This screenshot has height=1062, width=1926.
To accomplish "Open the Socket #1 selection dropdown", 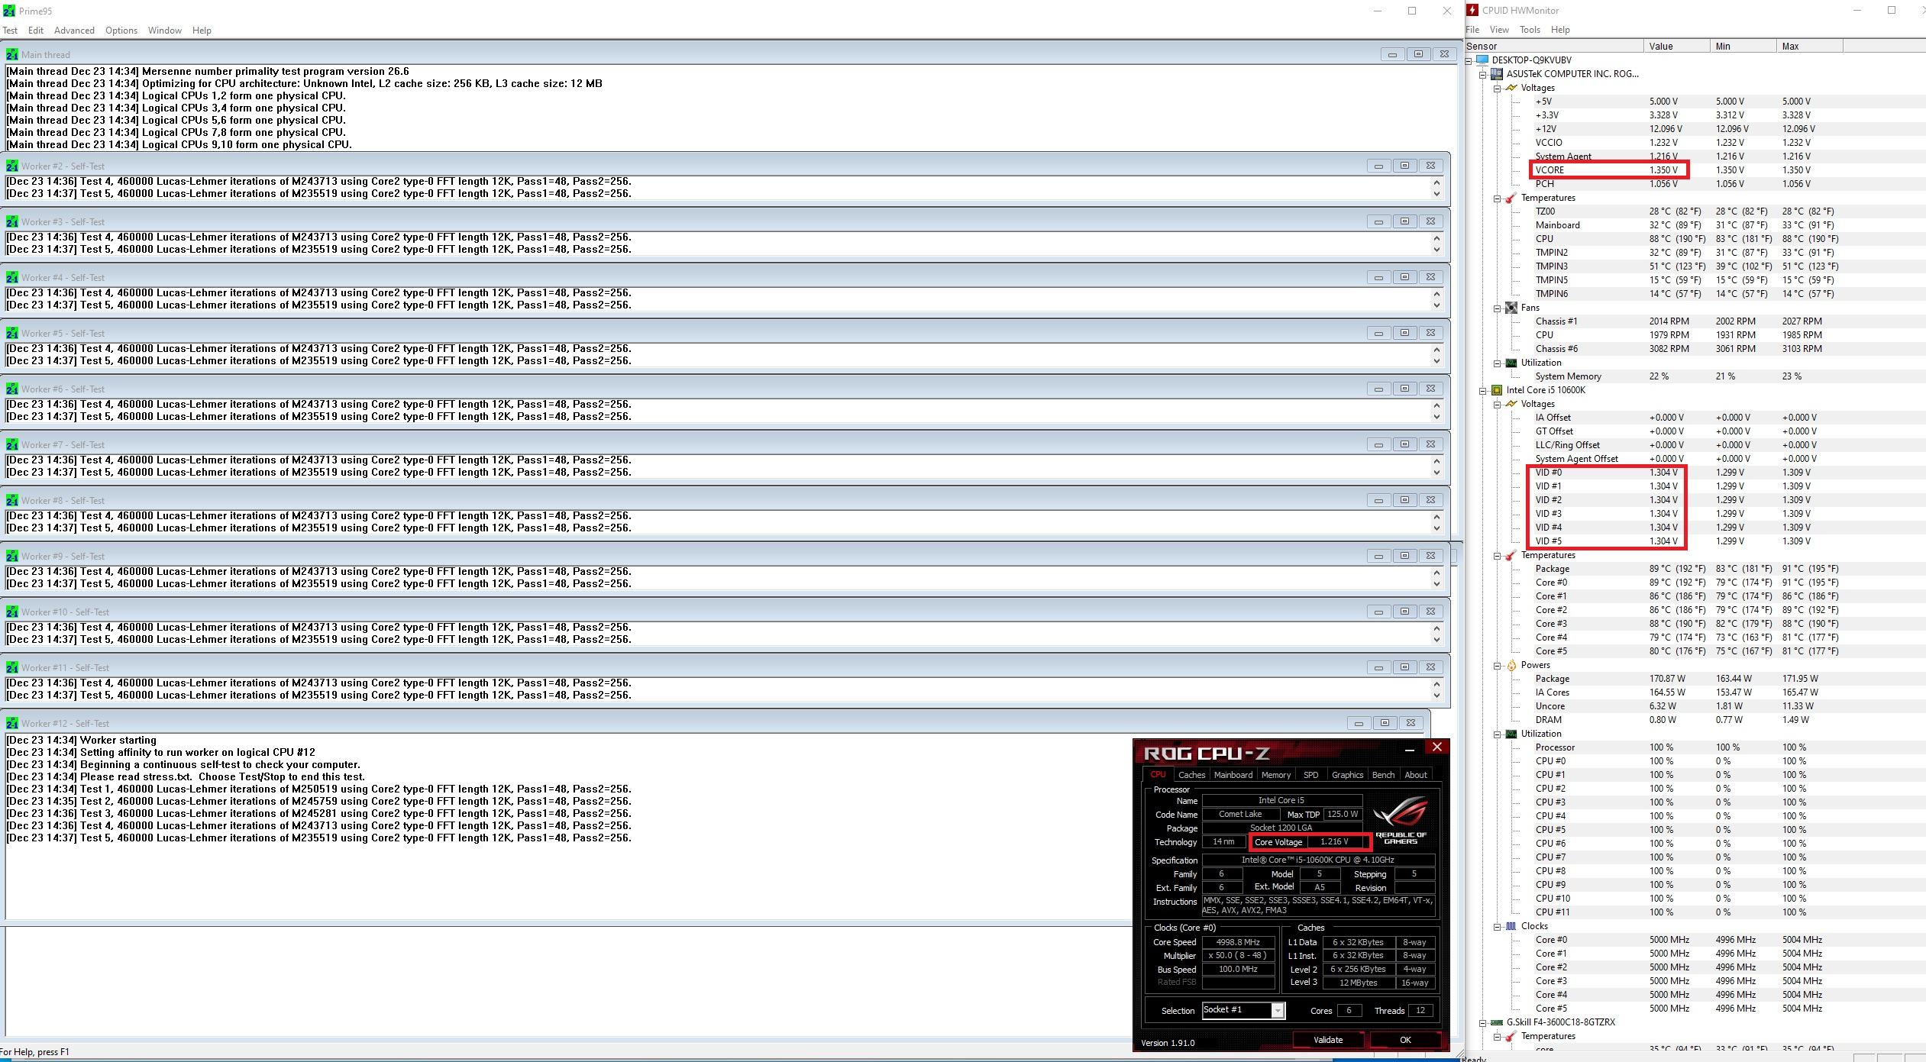I will 1277,1011.
